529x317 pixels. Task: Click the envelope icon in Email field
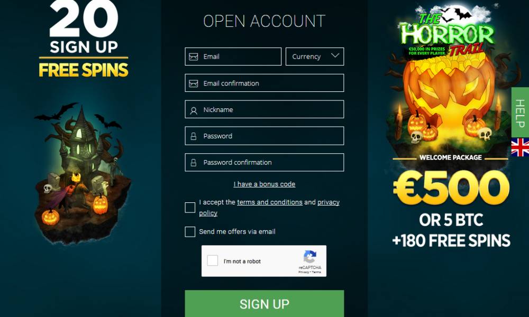tap(193, 57)
